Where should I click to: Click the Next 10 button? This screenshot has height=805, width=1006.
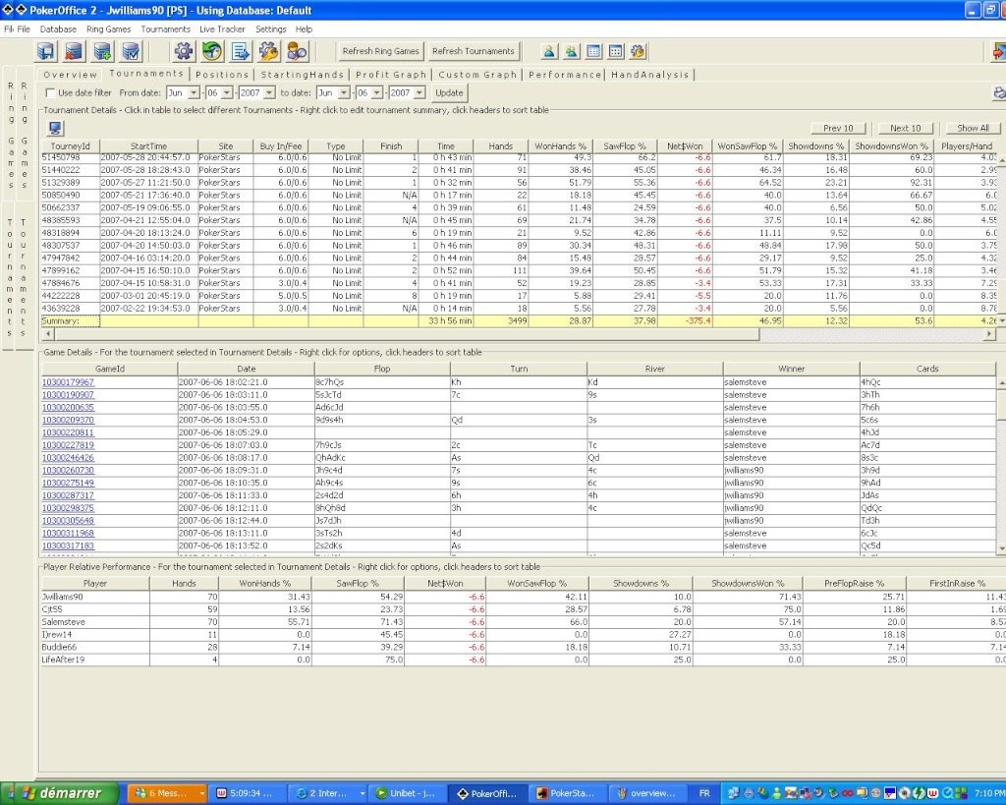(905, 129)
